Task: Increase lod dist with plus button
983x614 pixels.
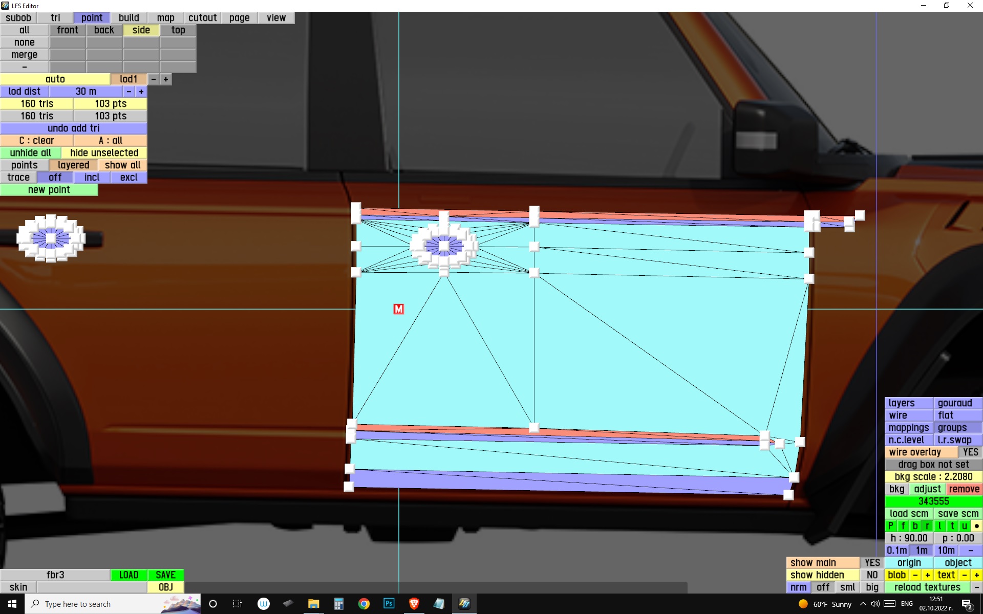Action: tap(141, 92)
